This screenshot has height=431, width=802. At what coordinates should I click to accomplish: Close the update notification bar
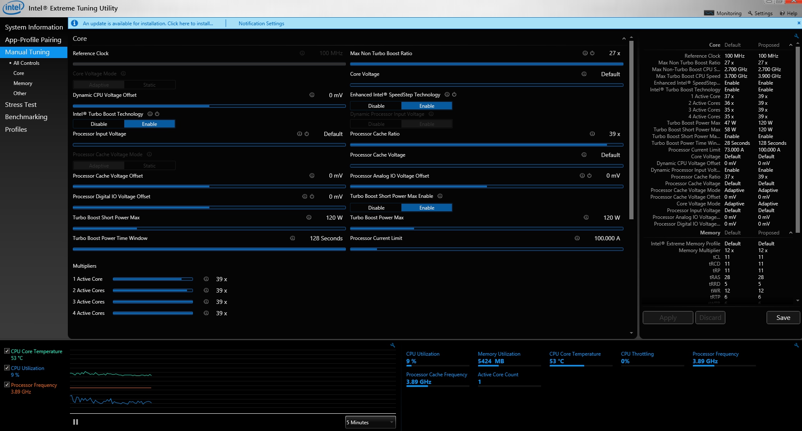coord(799,23)
